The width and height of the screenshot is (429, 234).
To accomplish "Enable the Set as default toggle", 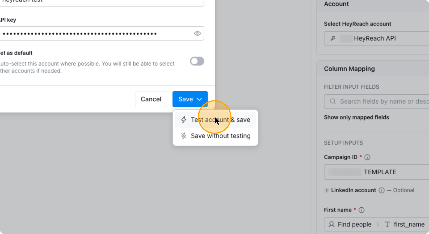I will click(197, 61).
